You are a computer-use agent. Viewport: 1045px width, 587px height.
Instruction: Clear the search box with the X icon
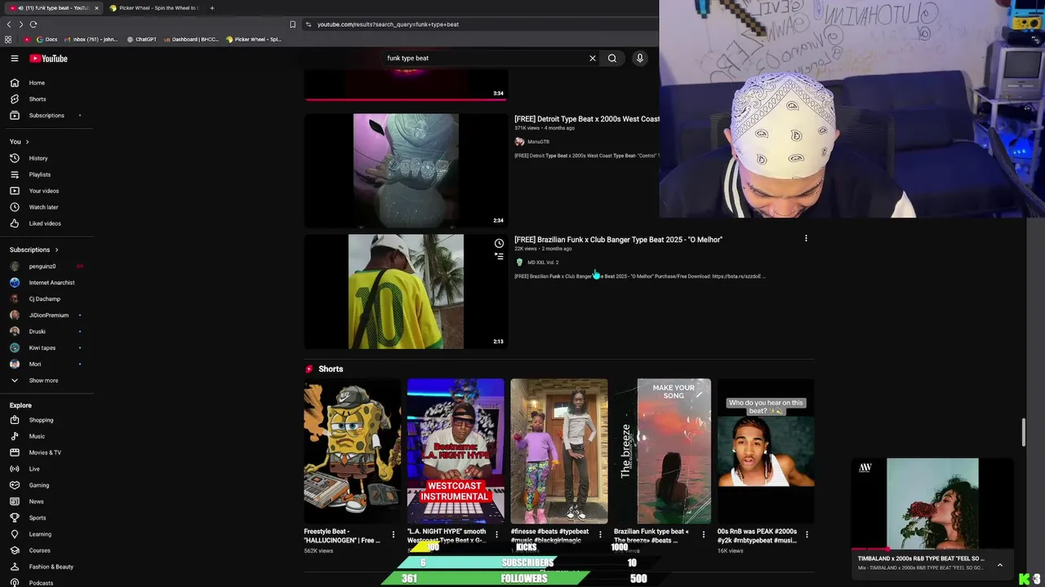tap(593, 58)
